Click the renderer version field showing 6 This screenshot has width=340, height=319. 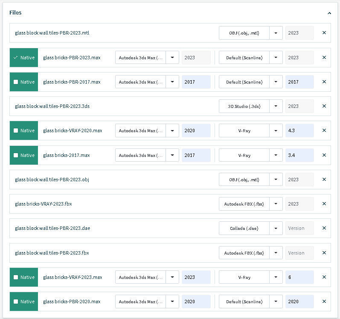click(x=299, y=277)
